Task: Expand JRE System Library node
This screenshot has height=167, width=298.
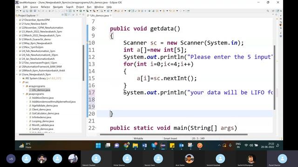Action: click(x=20, y=78)
